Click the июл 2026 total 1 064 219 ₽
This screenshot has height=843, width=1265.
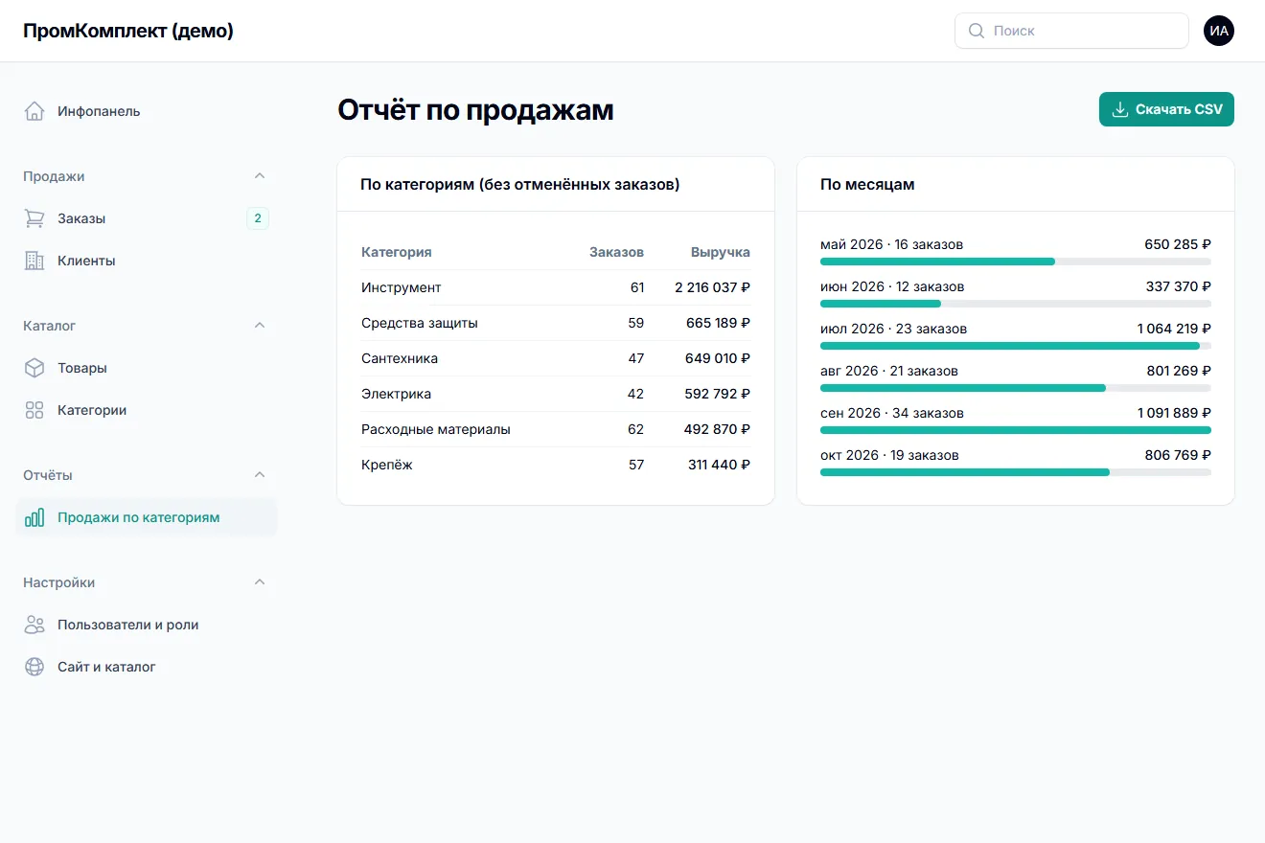[1174, 329]
